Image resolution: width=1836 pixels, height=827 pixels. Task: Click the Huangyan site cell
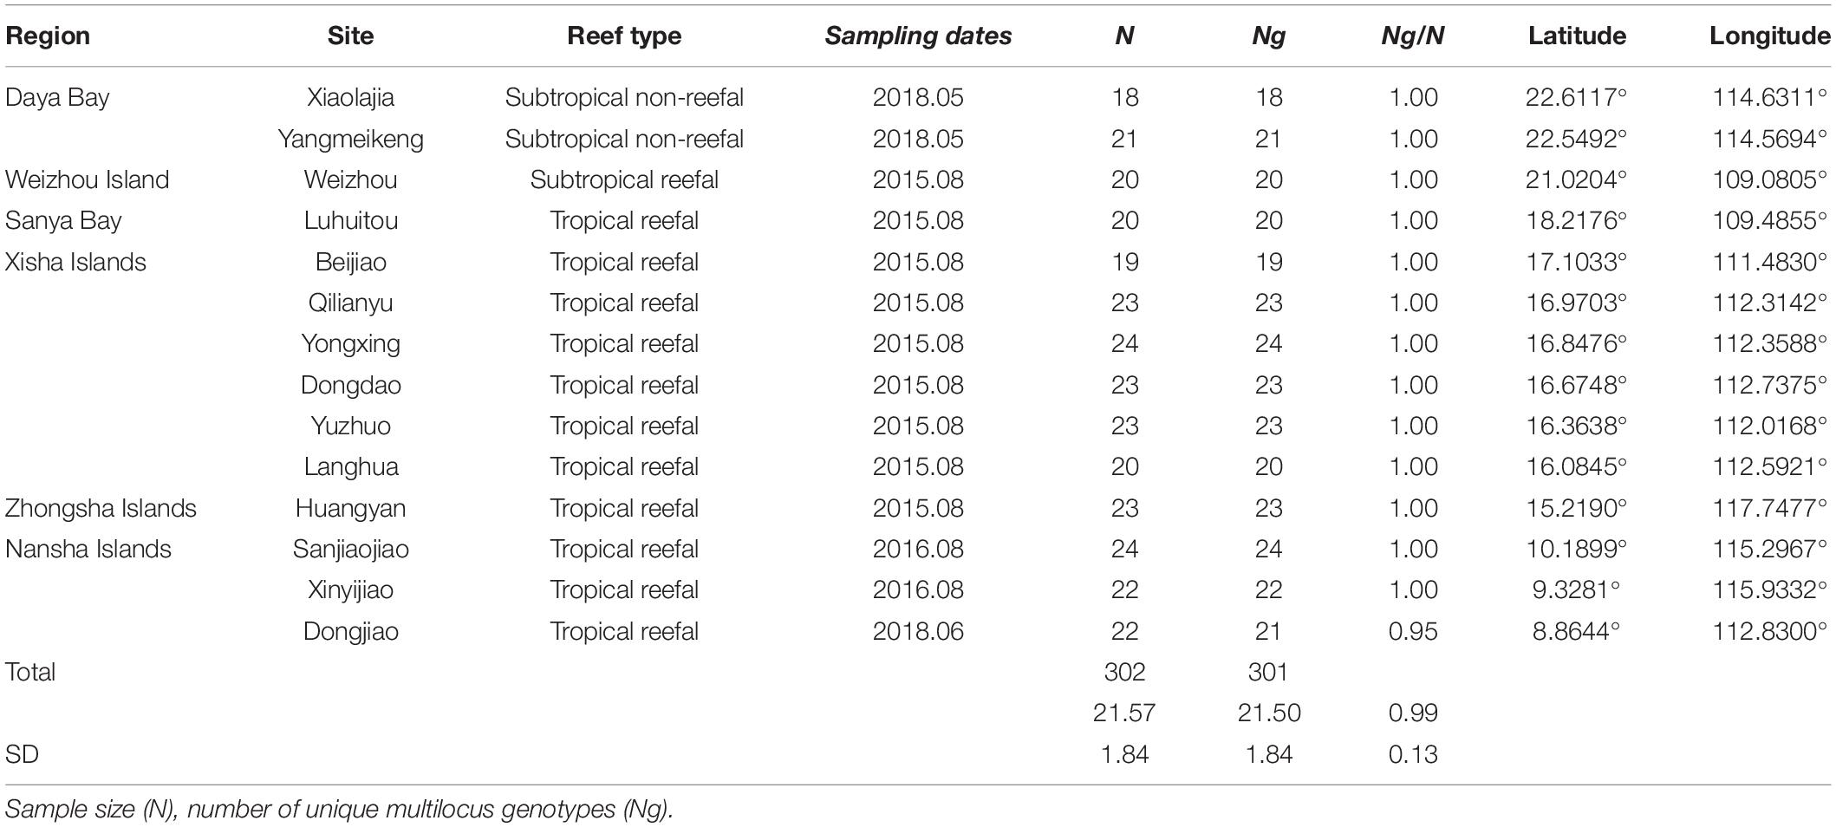[x=350, y=509]
